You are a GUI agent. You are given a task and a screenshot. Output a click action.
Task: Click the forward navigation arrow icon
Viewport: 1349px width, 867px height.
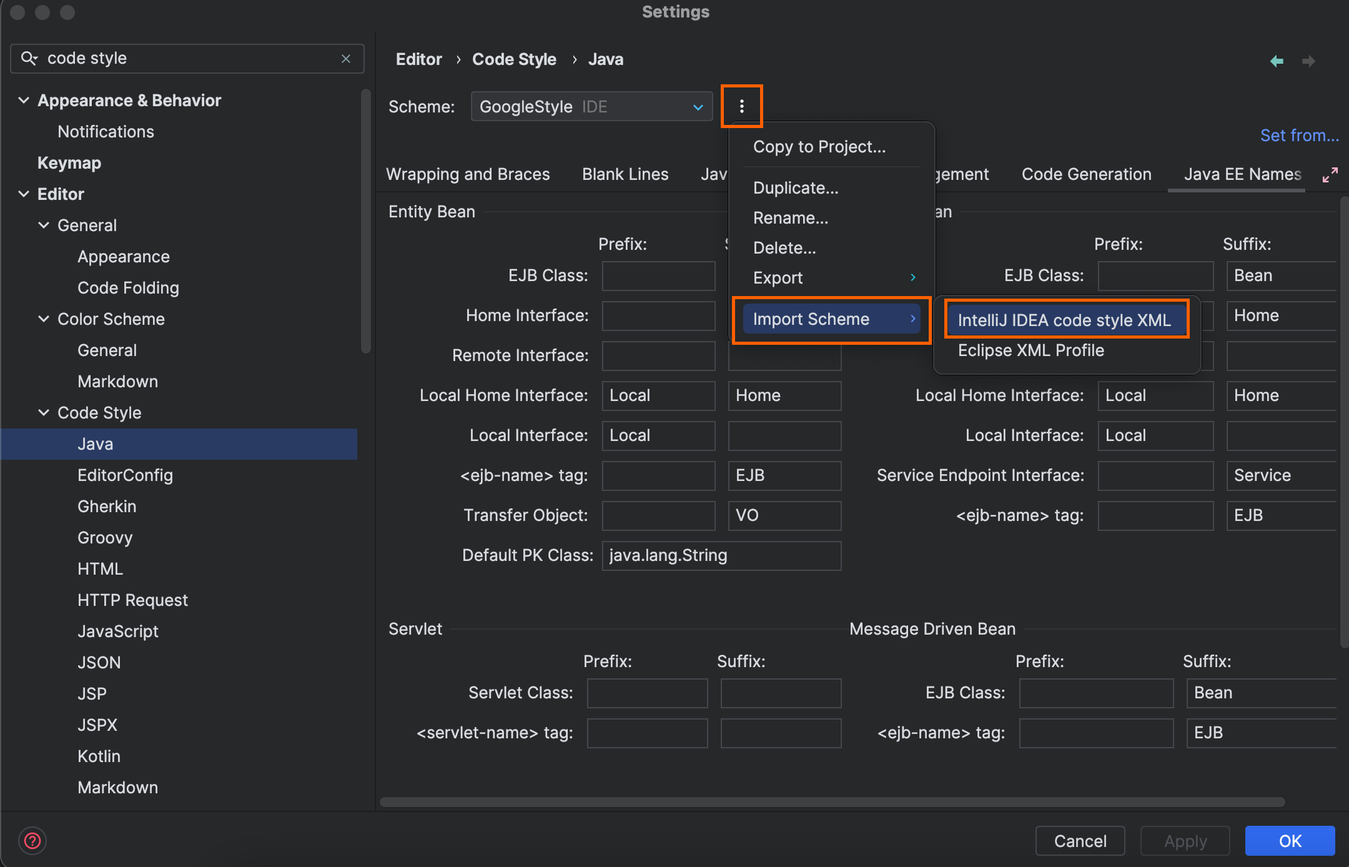[1308, 61]
